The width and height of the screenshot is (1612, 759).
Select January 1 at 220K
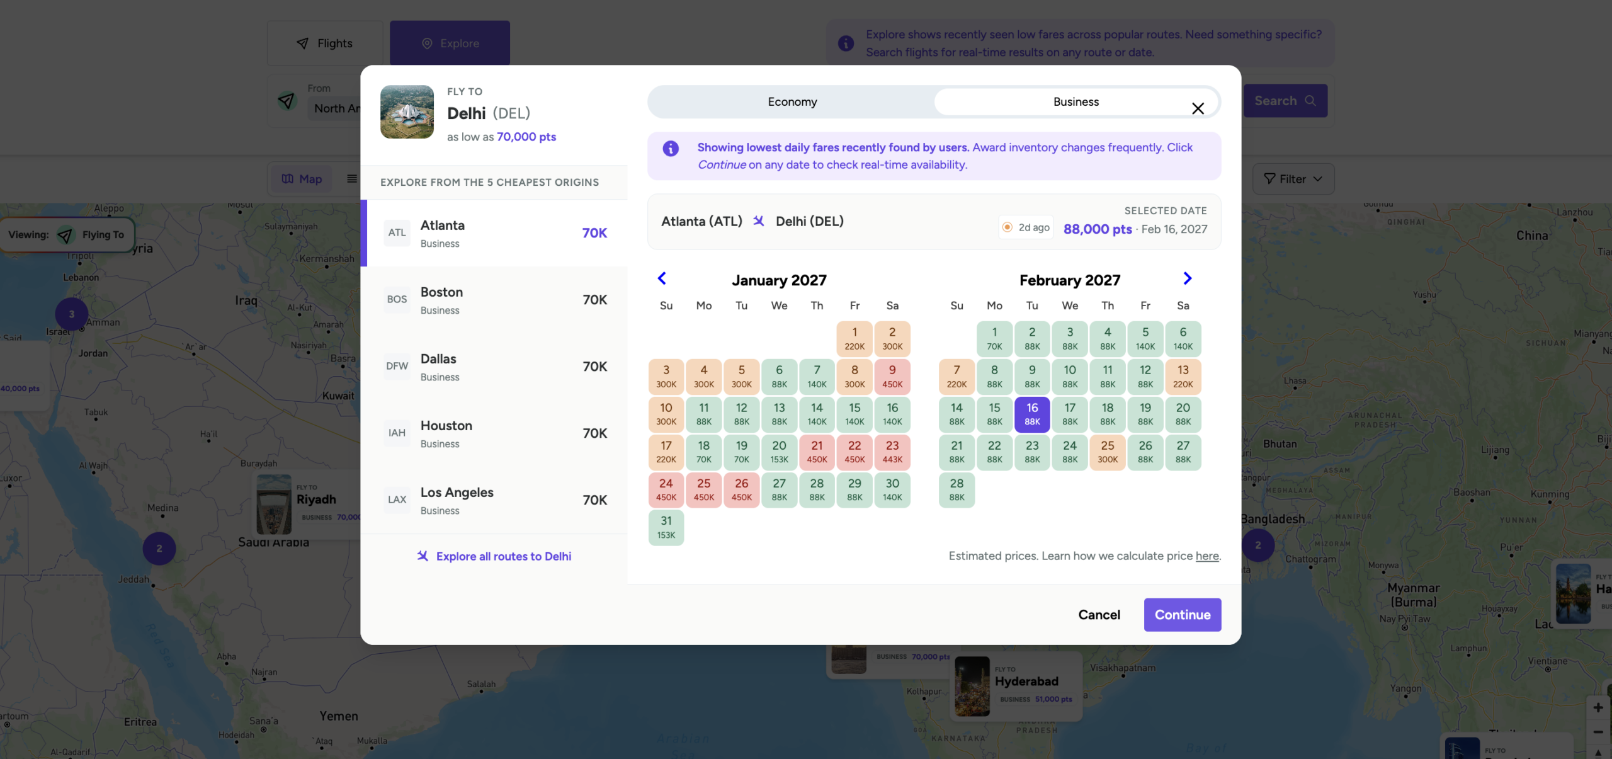pyautogui.click(x=854, y=339)
